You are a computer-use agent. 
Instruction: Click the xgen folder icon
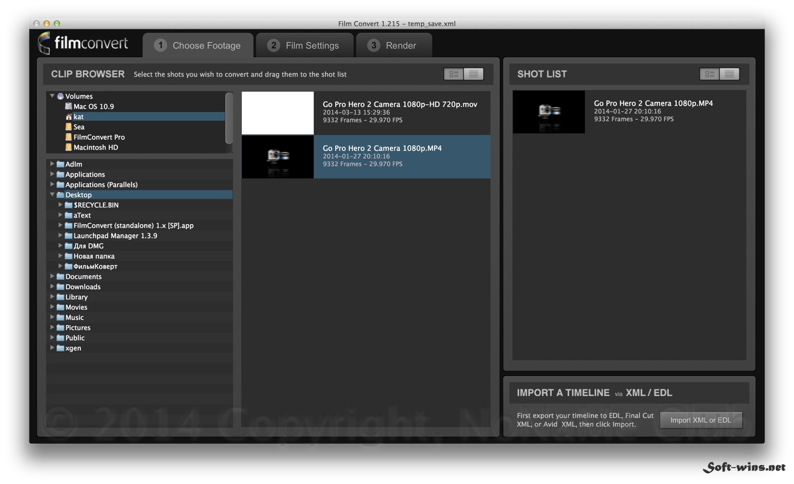coord(60,348)
